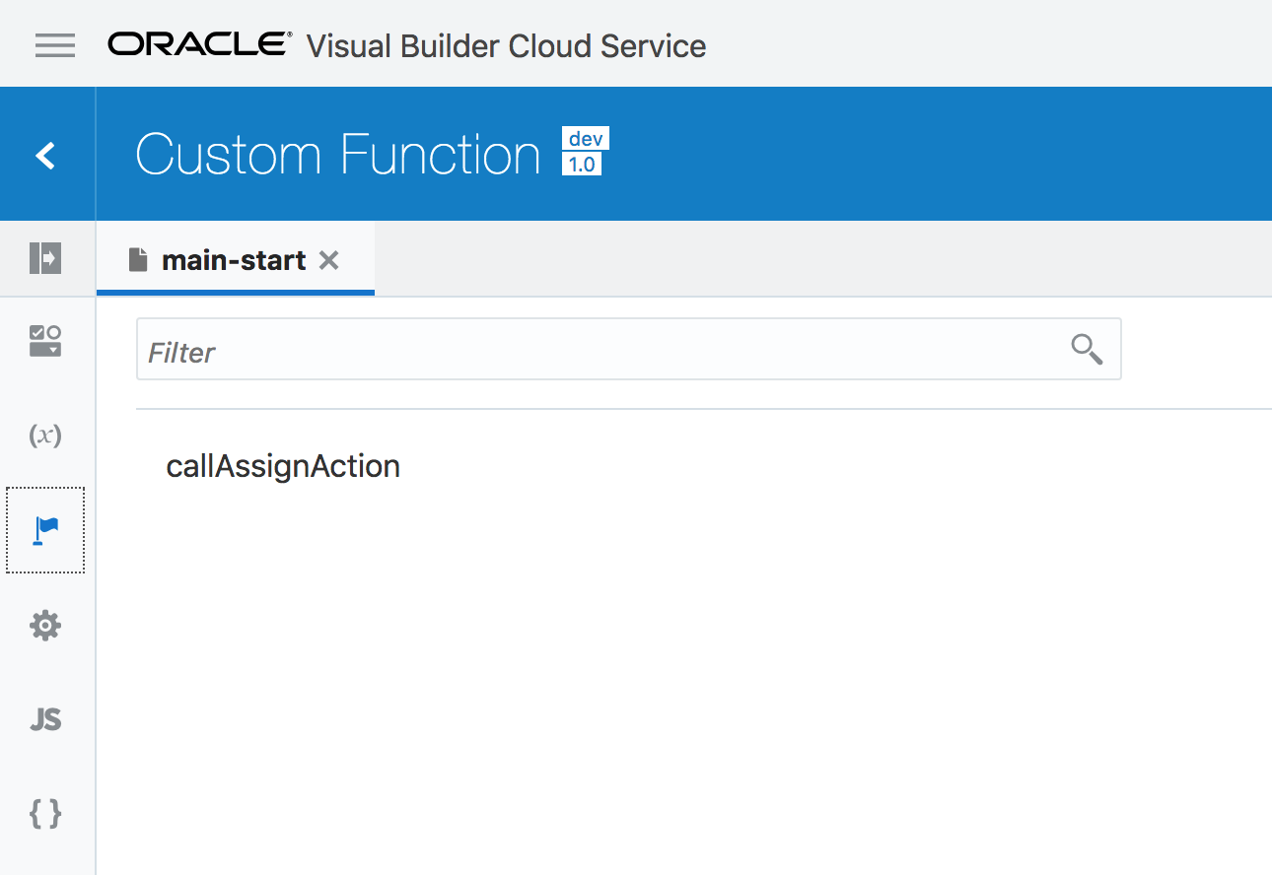Switch to the main-start tab

coord(234,259)
